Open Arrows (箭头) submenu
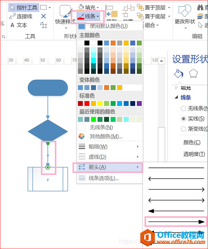 pos(110,167)
